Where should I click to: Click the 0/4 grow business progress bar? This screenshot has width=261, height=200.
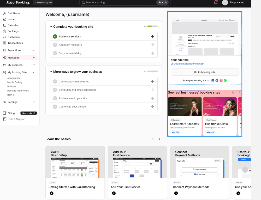[152, 72]
